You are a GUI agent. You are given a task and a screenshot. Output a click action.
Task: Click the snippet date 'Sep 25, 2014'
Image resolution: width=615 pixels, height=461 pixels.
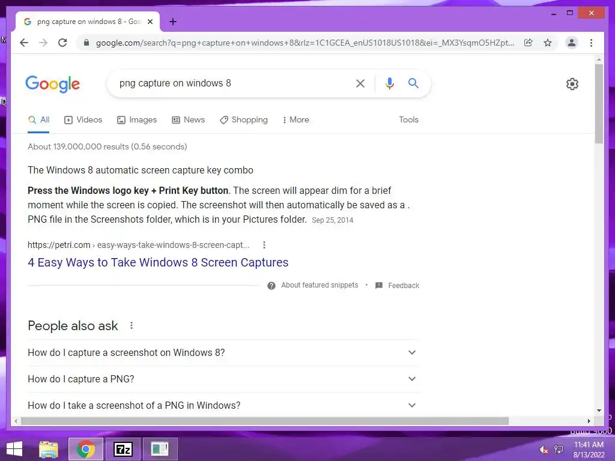tap(333, 220)
